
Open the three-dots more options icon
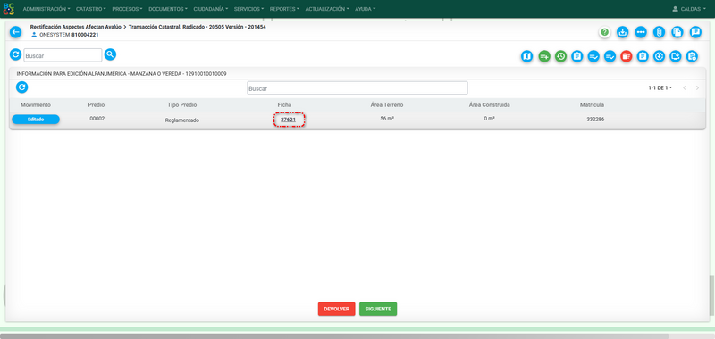(641, 32)
